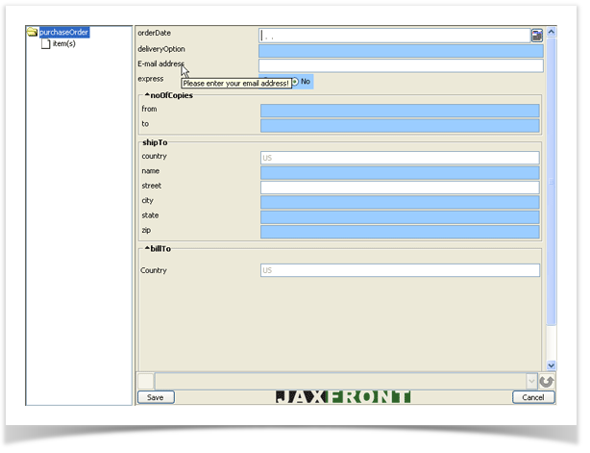This screenshot has height=453, width=590.
Task: Click the JAXFRONT logo
Action: [x=343, y=397]
